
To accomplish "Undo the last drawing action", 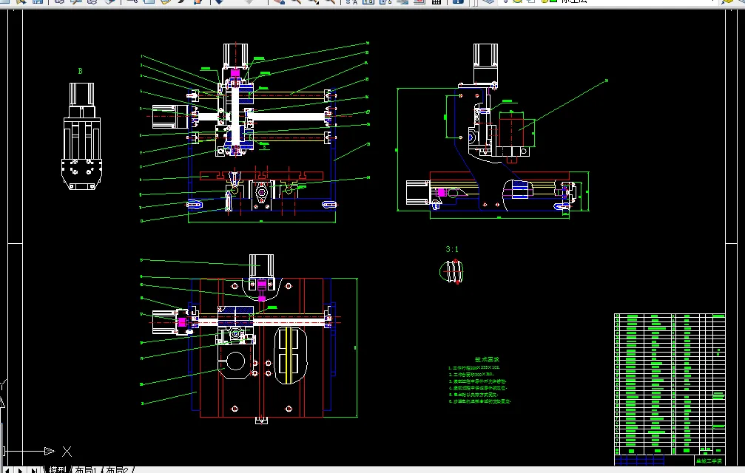I will click(x=220, y=3).
